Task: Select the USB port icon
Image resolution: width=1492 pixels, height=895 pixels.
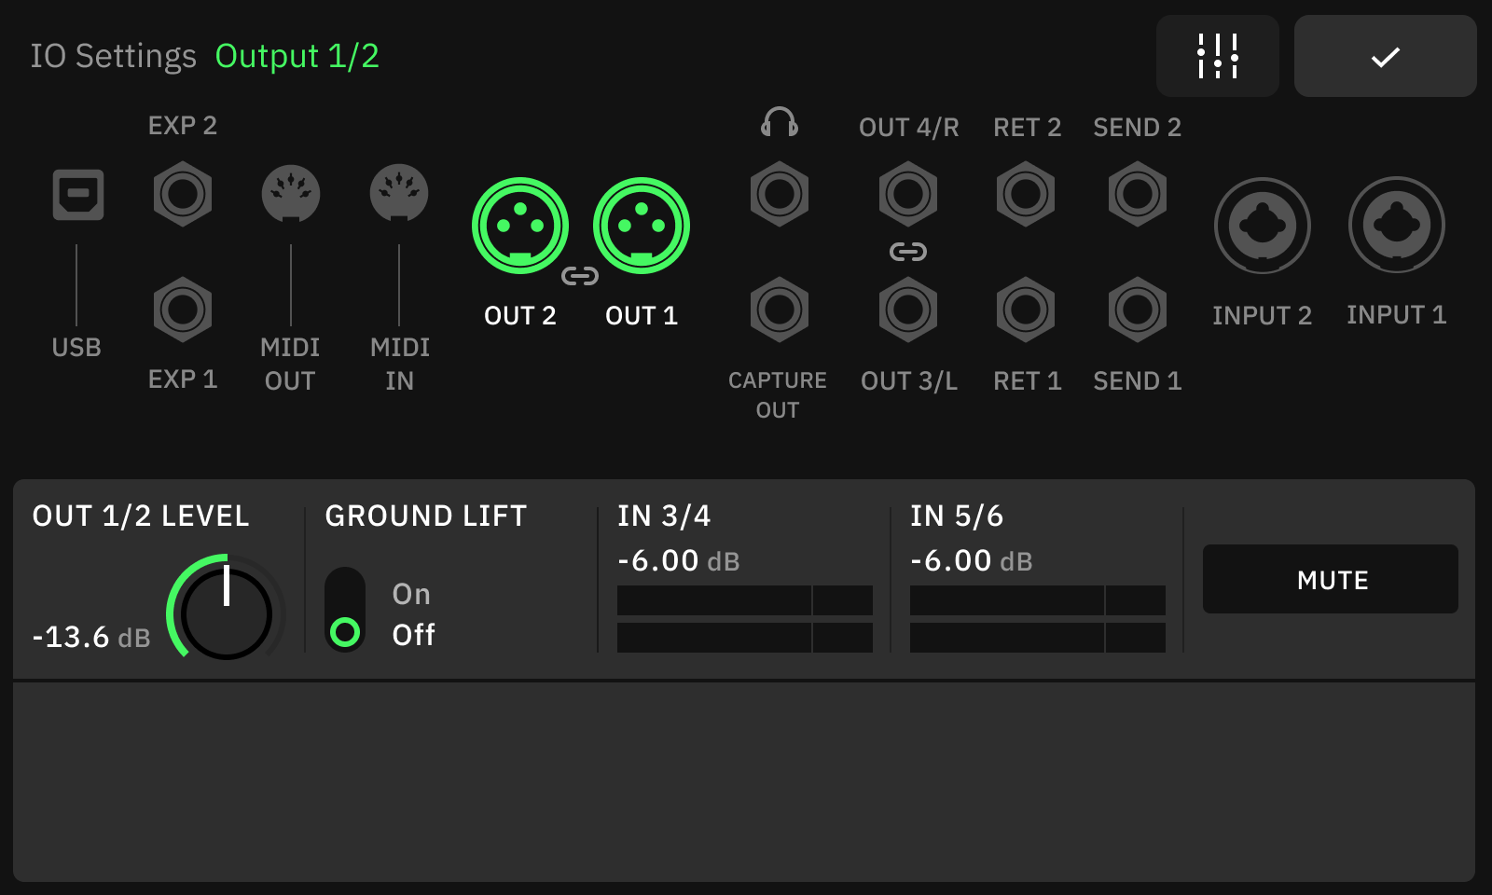Action: pyautogui.click(x=78, y=195)
